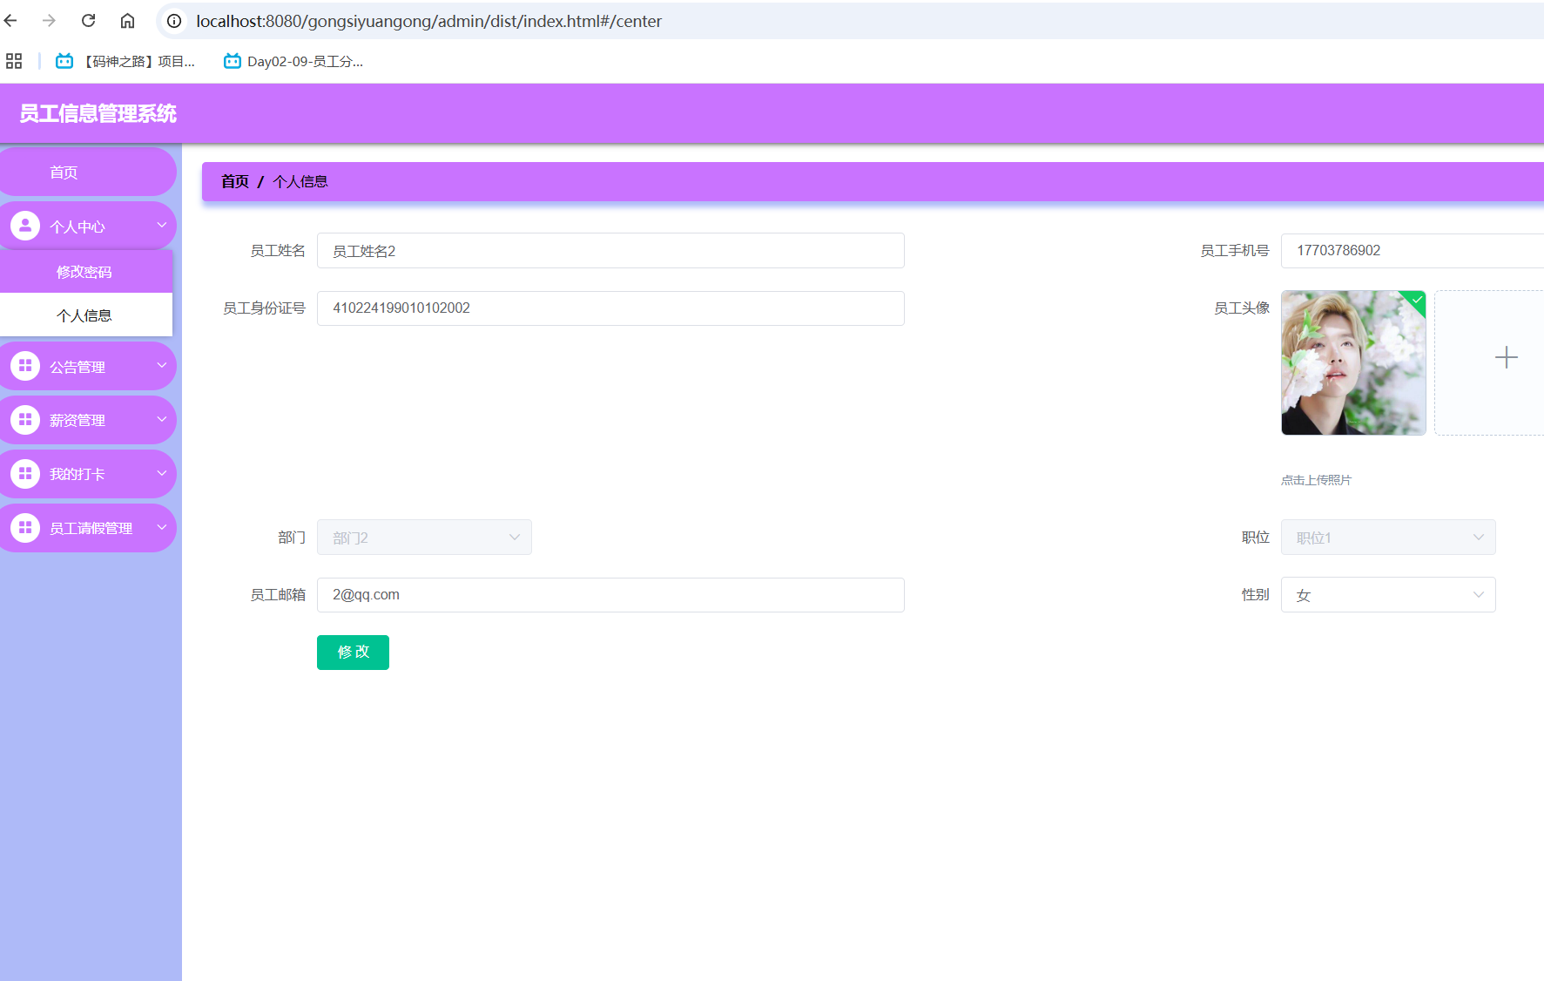The image size is (1544, 981).
Task: Expand the 我的打卡 menu chevron
Action: point(161,473)
